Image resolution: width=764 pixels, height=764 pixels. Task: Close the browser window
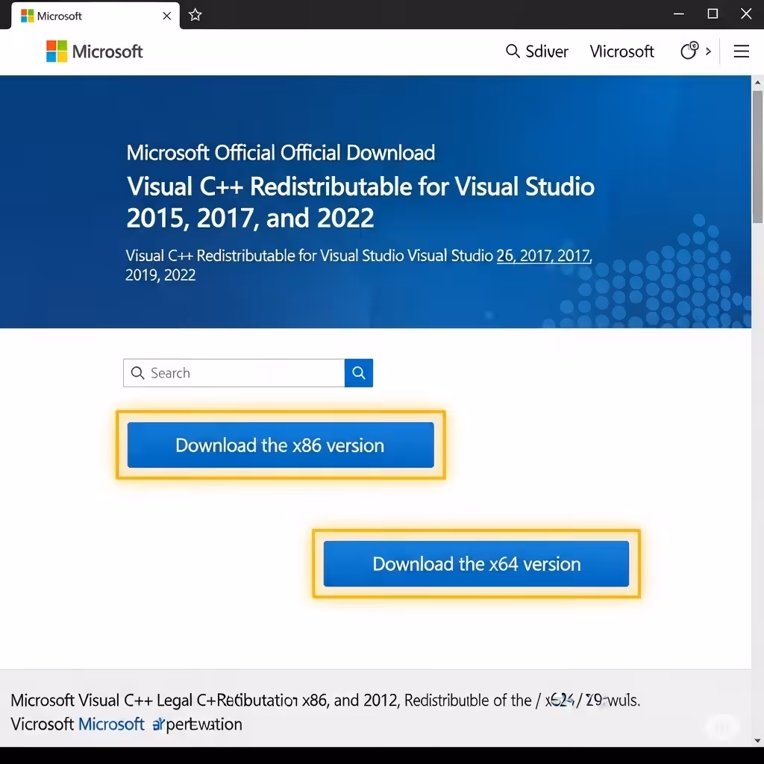coord(746,14)
